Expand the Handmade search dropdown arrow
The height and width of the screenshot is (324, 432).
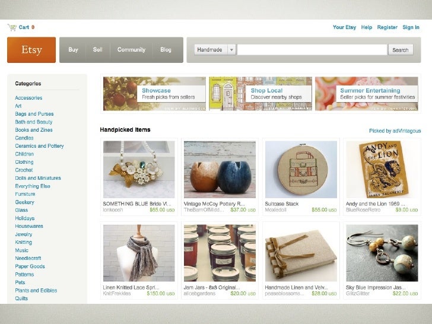point(231,50)
